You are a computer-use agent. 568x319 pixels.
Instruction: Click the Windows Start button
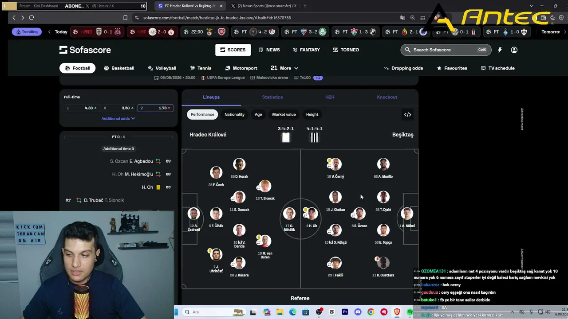coord(176,312)
